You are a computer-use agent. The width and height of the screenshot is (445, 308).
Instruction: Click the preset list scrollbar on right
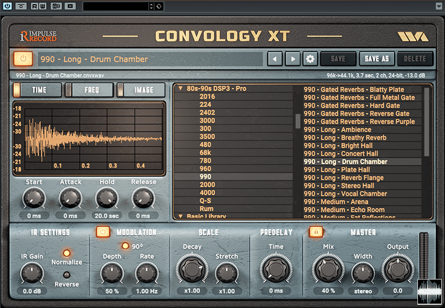tap(426, 122)
